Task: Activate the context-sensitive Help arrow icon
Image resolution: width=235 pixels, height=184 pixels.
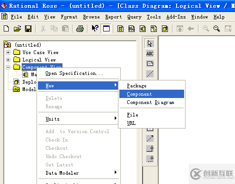Action: pos(95,28)
